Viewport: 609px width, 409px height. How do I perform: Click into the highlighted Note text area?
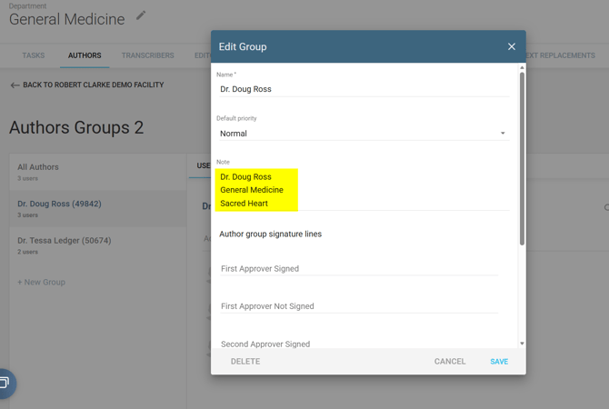coord(258,190)
